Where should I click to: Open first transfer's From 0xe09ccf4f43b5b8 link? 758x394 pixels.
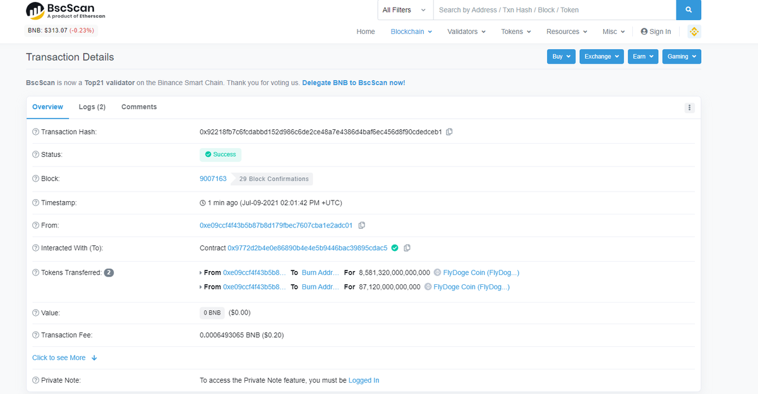coord(255,273)
